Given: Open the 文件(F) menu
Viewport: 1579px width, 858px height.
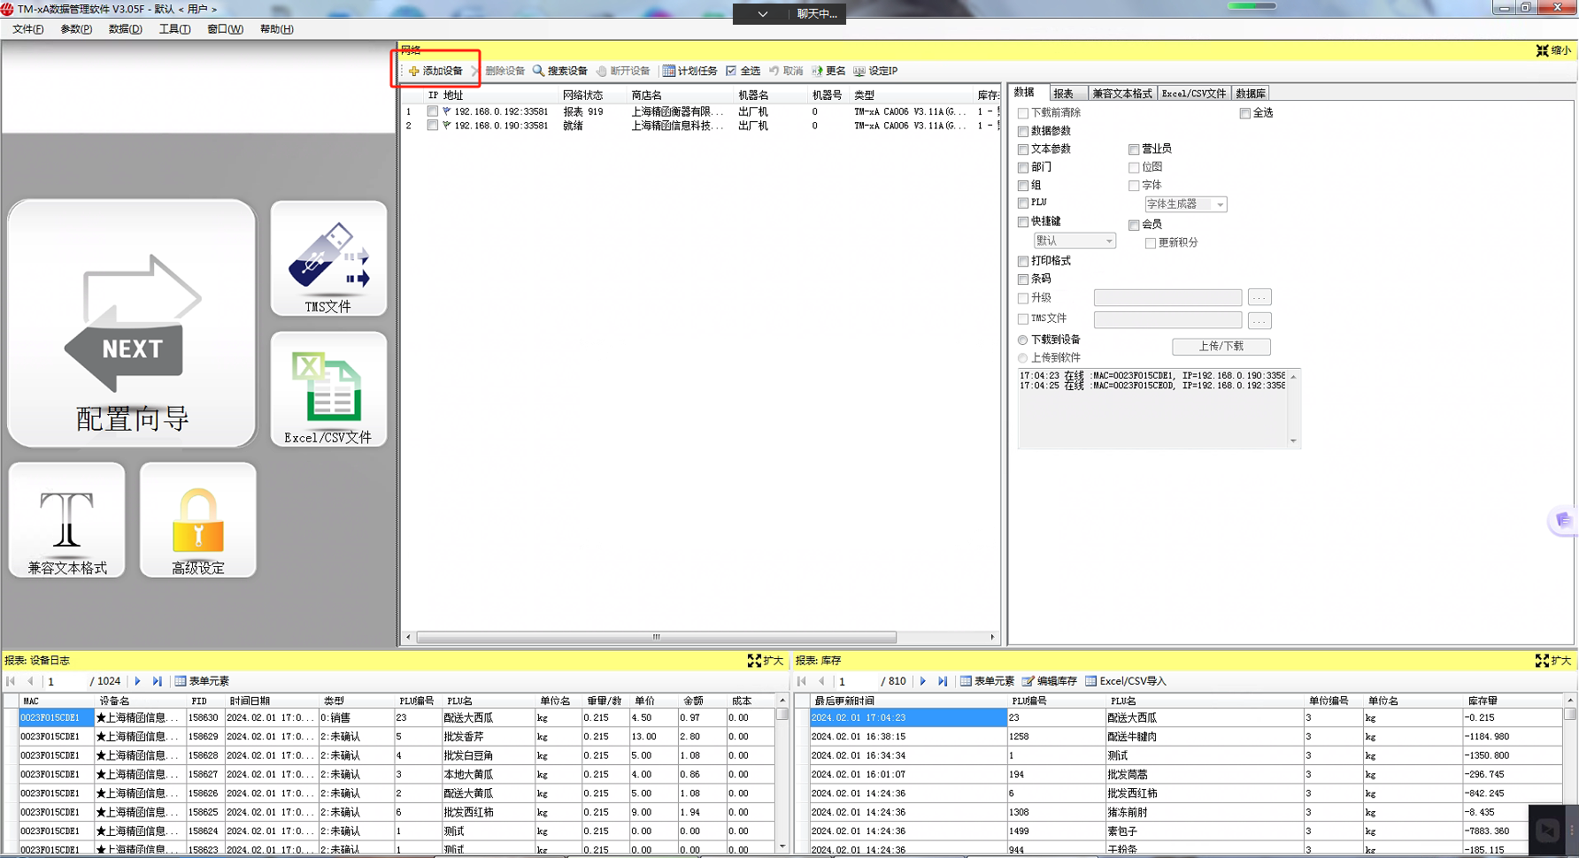Looking at the screenshot, I should point(28,29).
